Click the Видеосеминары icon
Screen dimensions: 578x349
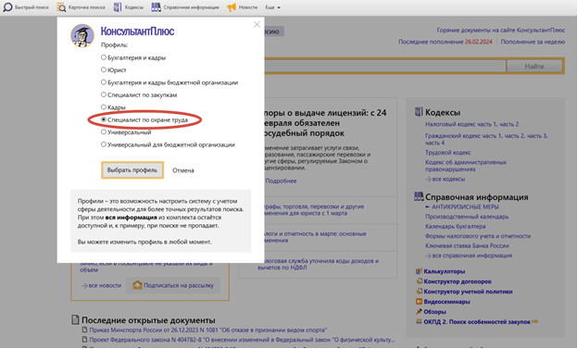[x=419, y=302]
